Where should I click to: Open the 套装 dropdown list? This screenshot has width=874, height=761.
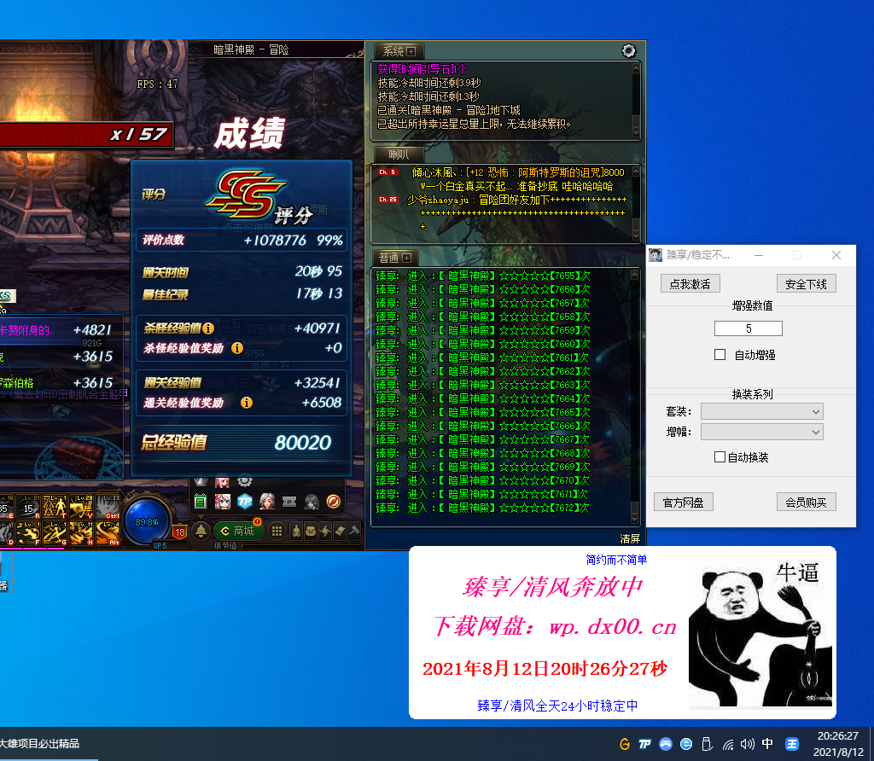(761, 412)
